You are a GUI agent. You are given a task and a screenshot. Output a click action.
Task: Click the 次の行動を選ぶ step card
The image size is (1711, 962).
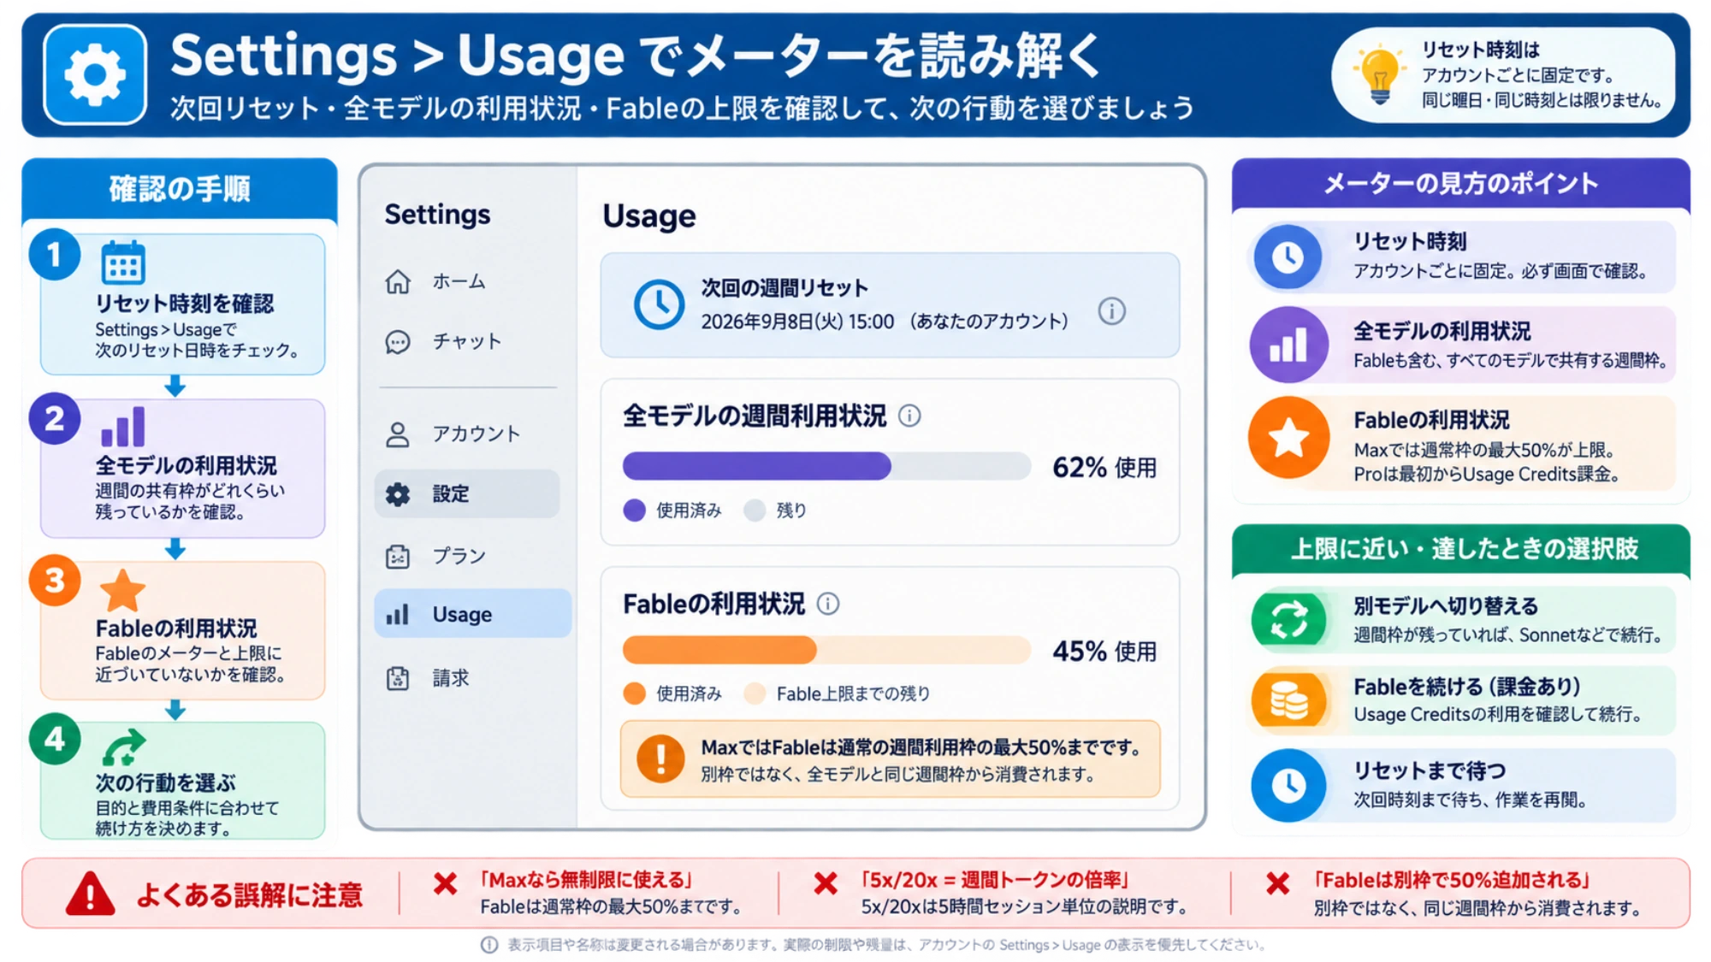182,780
